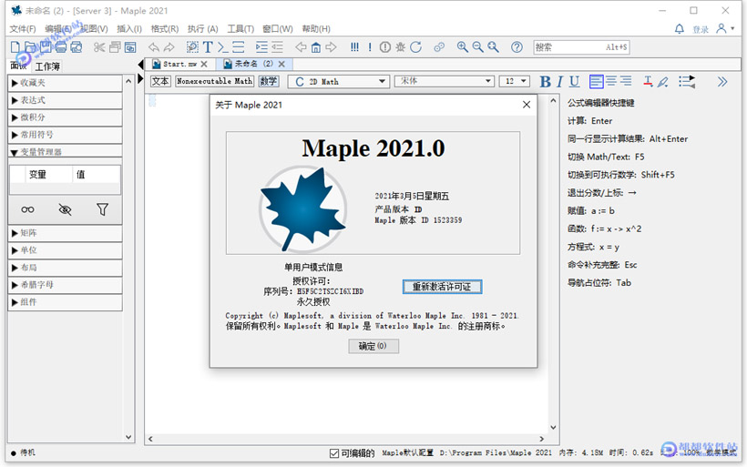Switch to 数学 input mode
The height and width of the screenshot is (467, 747).
pos(268,81)
